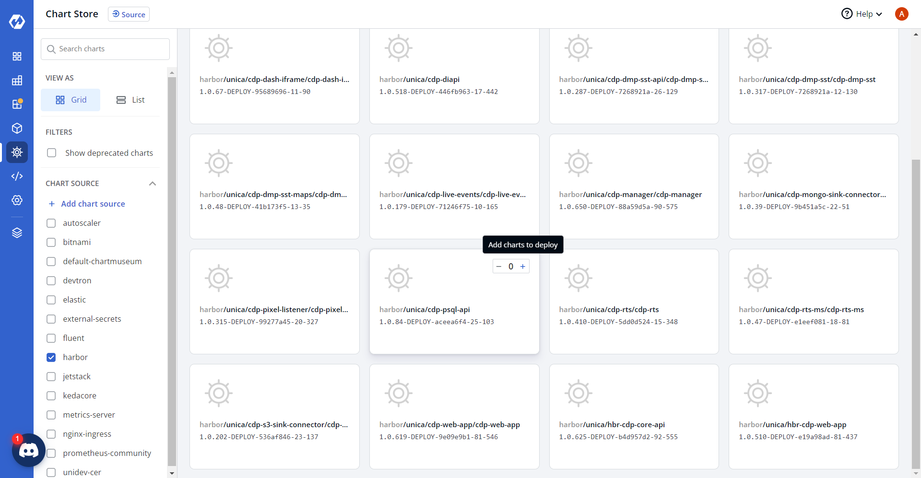Check the autoscaler chart source
This screenshot has width=921, height=478.
tap(51, 223)
